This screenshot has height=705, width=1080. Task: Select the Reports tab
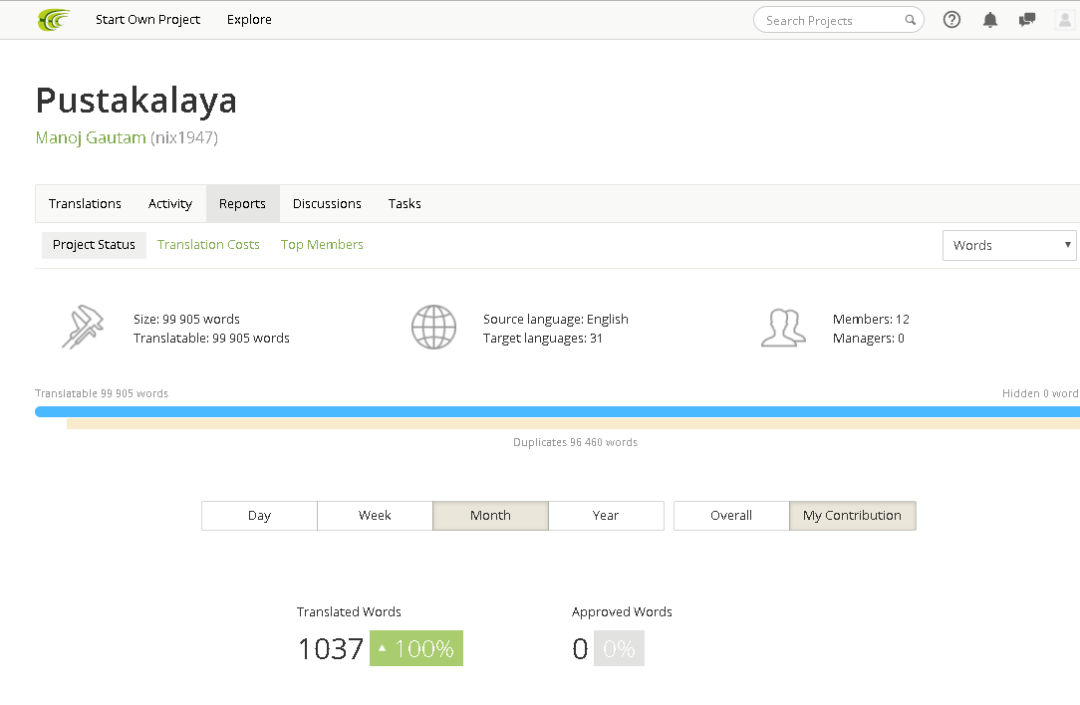[242, 204]
